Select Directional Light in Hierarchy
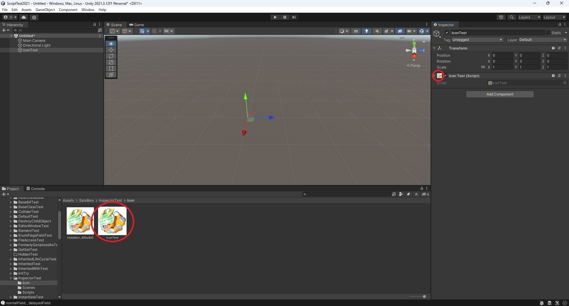The height and width of the screenshot is (306, 569). (x=37, y=46)
